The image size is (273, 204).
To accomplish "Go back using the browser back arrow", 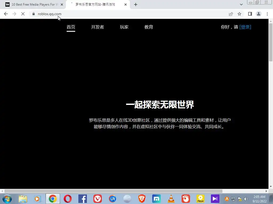I will [x=6, y=14].
